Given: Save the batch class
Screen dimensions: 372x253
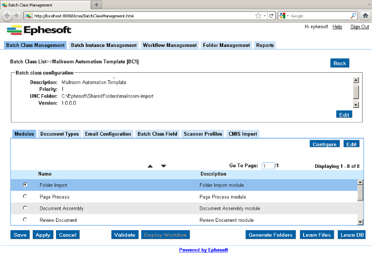Looking at the screenshot, I should (x=20, y=235).
